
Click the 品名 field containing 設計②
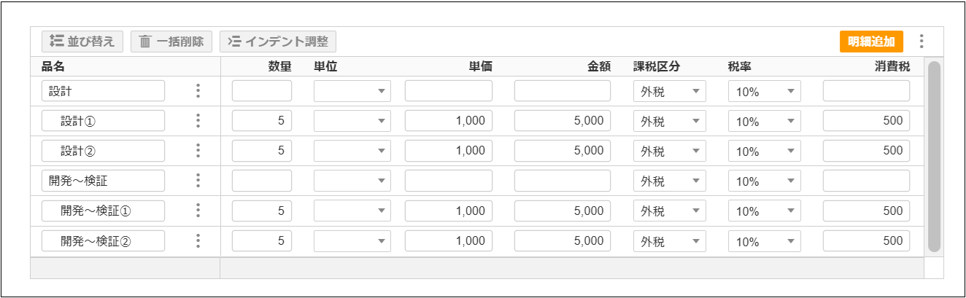(103, 151)
